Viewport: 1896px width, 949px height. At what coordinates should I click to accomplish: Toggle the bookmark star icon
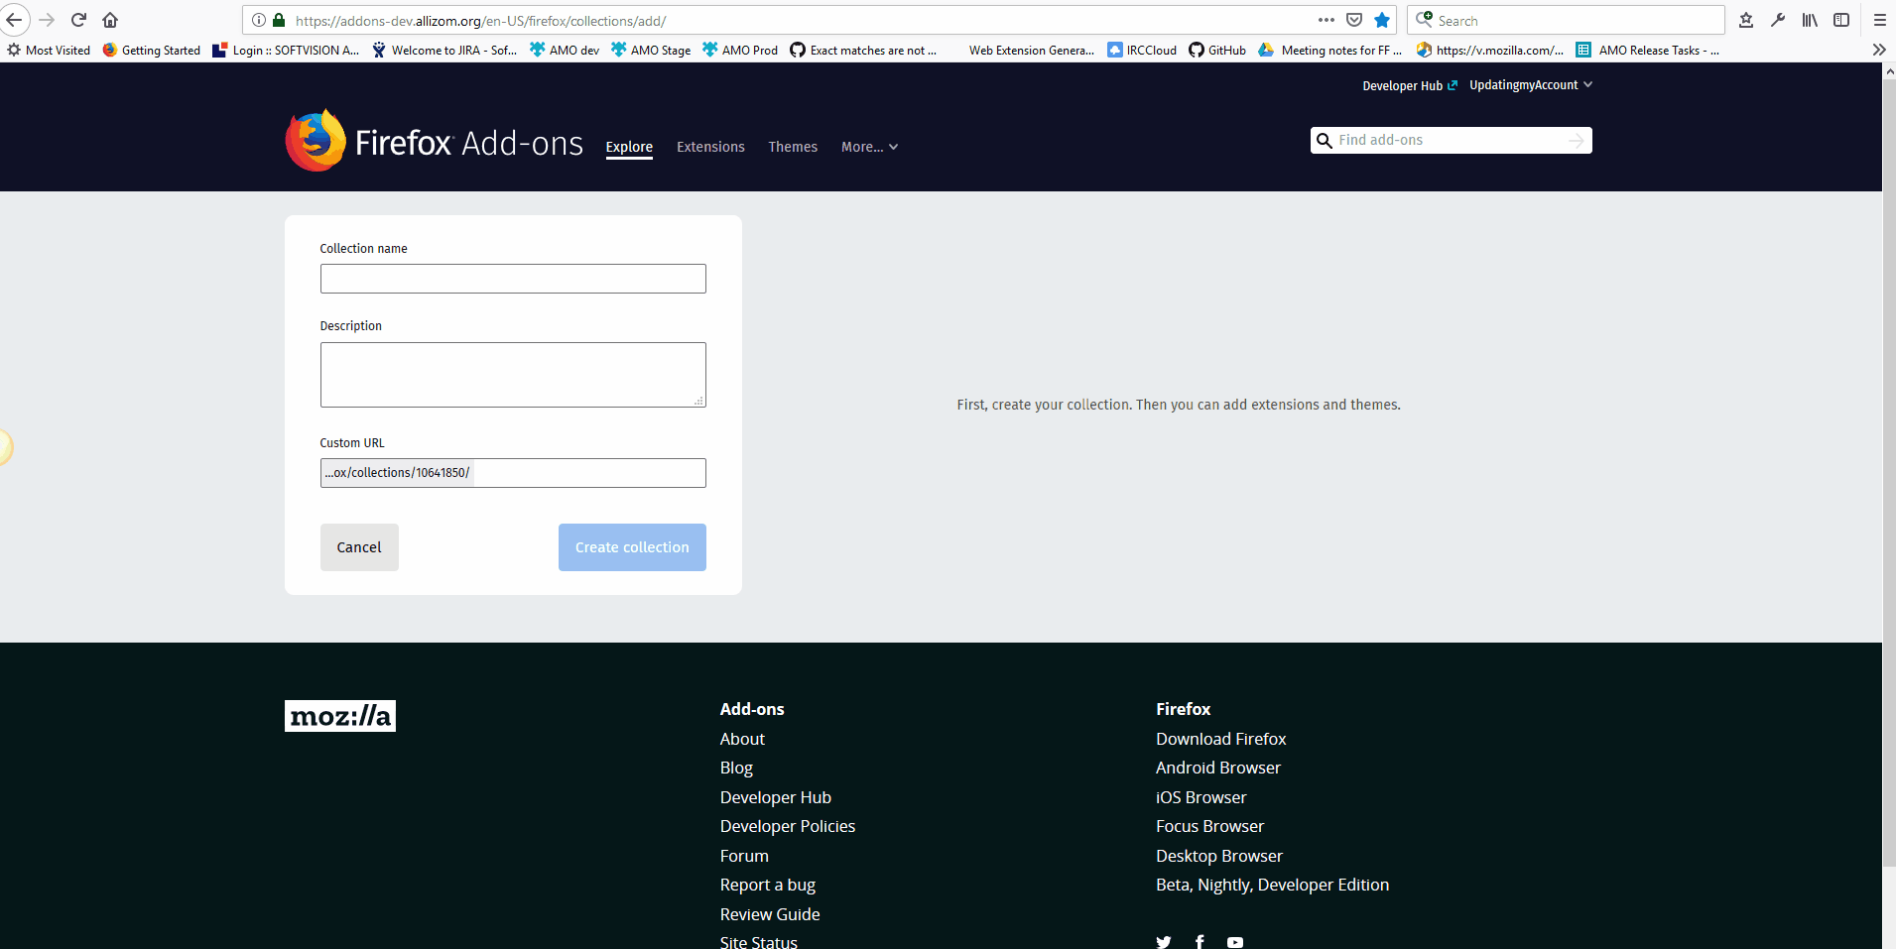coord(1382,20)
